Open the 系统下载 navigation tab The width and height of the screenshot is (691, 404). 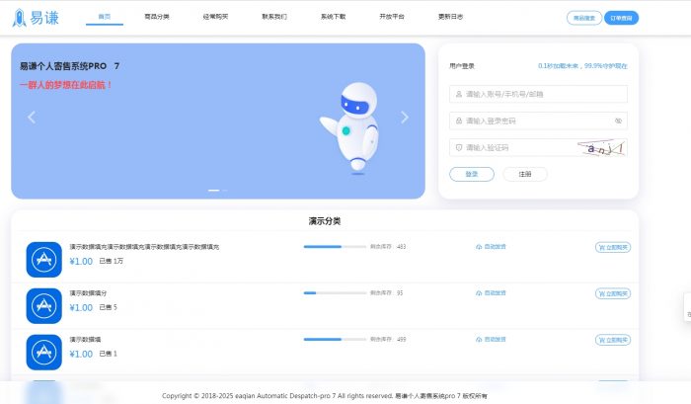pyautogui.click(x=334, y=18)
